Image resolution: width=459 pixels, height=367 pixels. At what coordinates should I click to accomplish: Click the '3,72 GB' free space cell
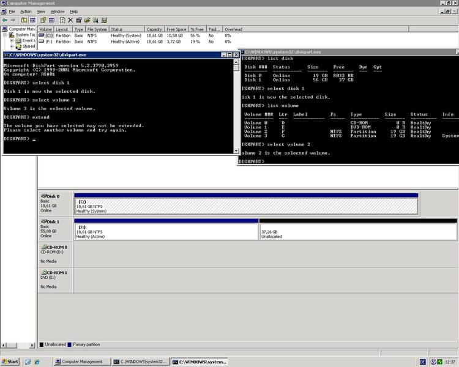[174, 42]
